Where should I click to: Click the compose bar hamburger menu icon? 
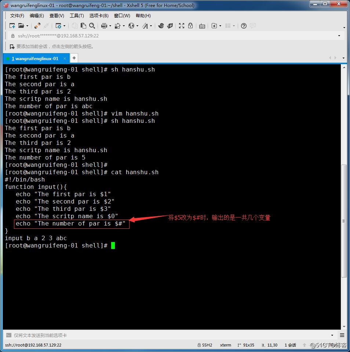[342, 335]
